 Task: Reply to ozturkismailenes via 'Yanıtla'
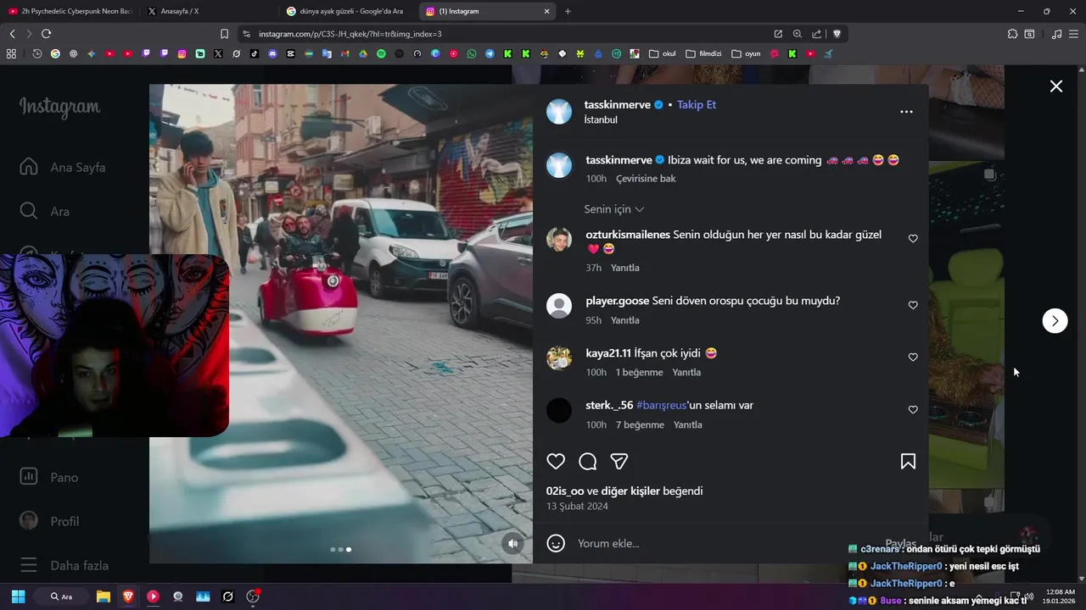coord(625,268)
